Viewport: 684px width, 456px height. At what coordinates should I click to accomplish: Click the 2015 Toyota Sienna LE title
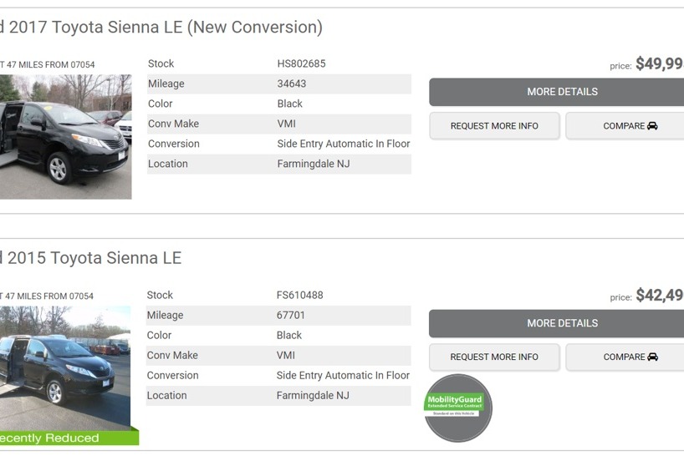[x=90, y=258]
